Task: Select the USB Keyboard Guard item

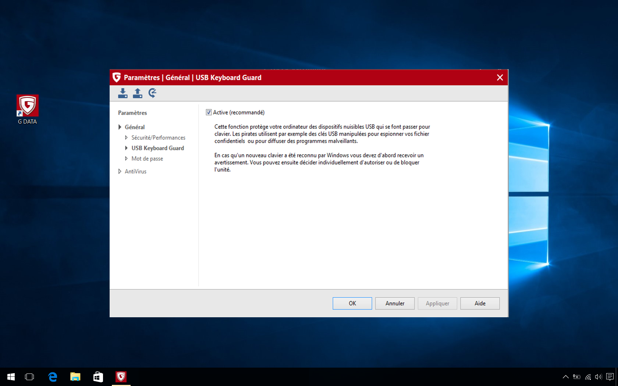Action: pyautogui.click(x=158, y=148)
